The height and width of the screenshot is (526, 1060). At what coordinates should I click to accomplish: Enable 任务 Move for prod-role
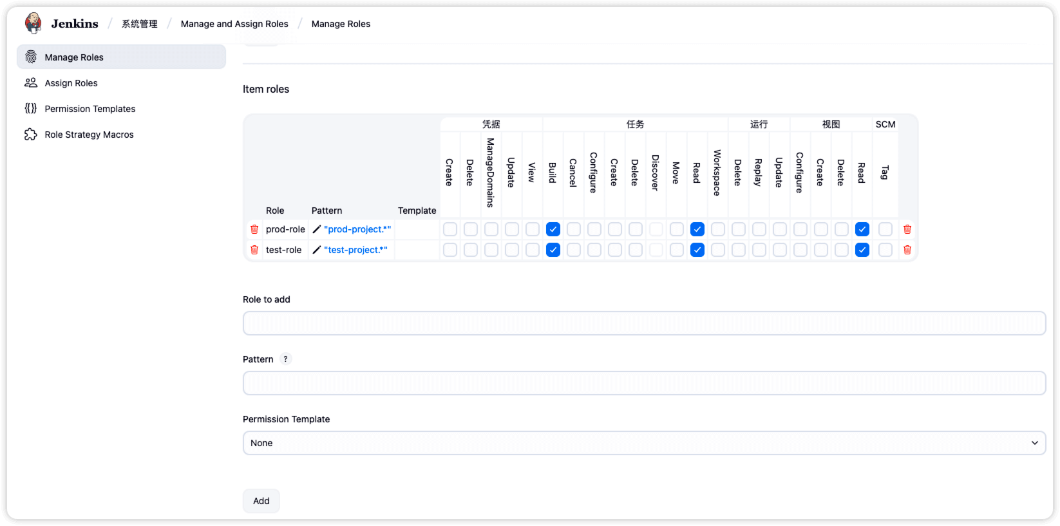(x=677, y=229)
